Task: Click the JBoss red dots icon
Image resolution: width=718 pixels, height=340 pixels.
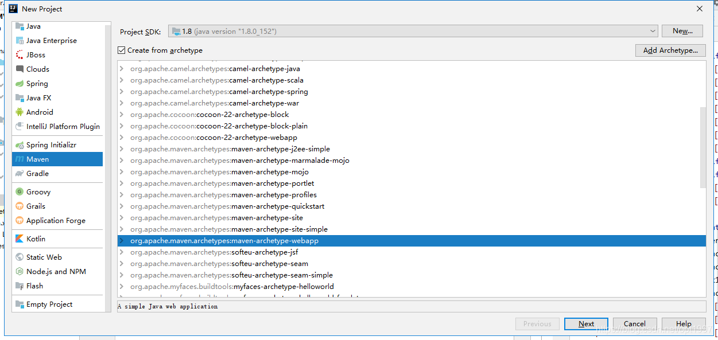Action: 20,55
